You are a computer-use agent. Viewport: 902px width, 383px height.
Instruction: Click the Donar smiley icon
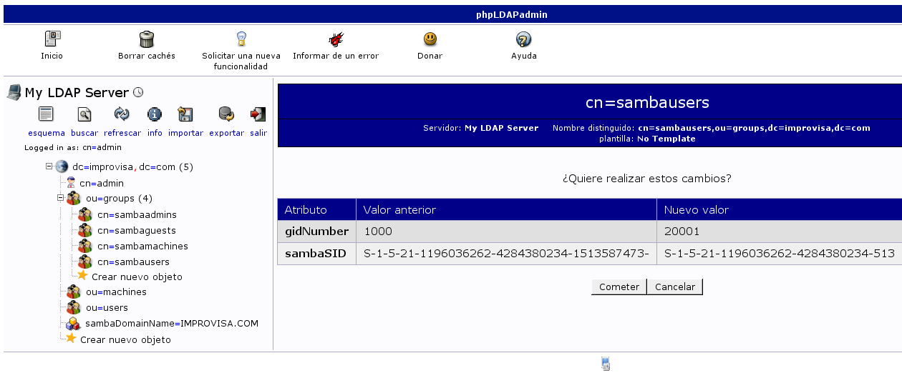[430, 39]
